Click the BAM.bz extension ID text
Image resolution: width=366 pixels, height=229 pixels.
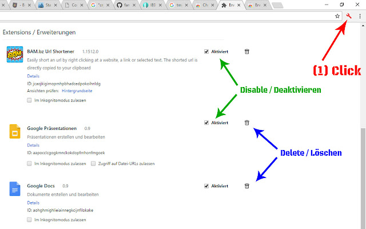pyautogui.click(x=63, y=84)
